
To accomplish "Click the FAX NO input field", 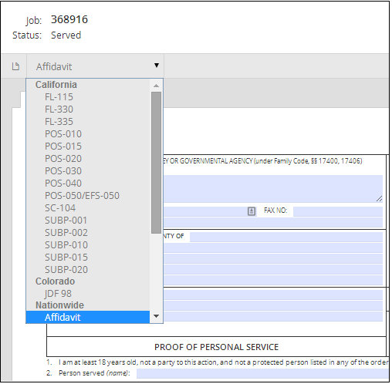I will [x=338, y=211].
